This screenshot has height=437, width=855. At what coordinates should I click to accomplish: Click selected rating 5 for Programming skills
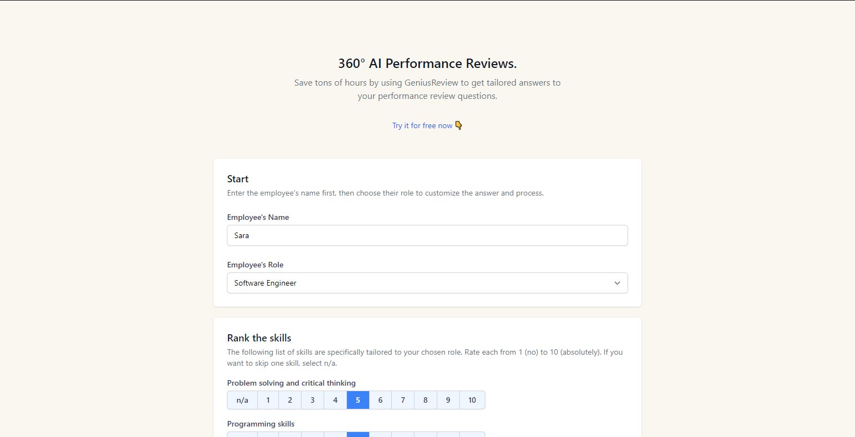point(358,434)
